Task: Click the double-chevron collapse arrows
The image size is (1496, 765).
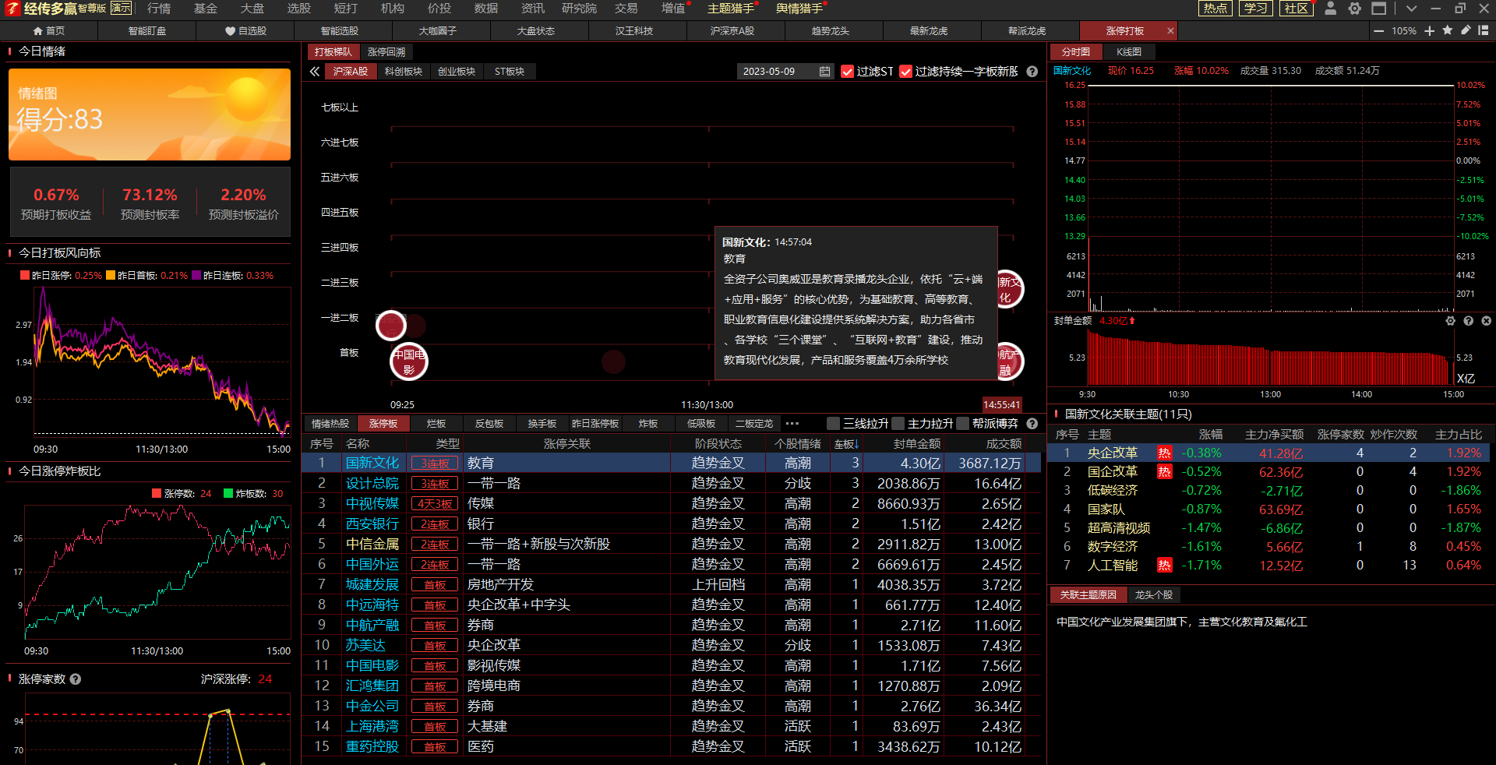Action: pos(315,72)
